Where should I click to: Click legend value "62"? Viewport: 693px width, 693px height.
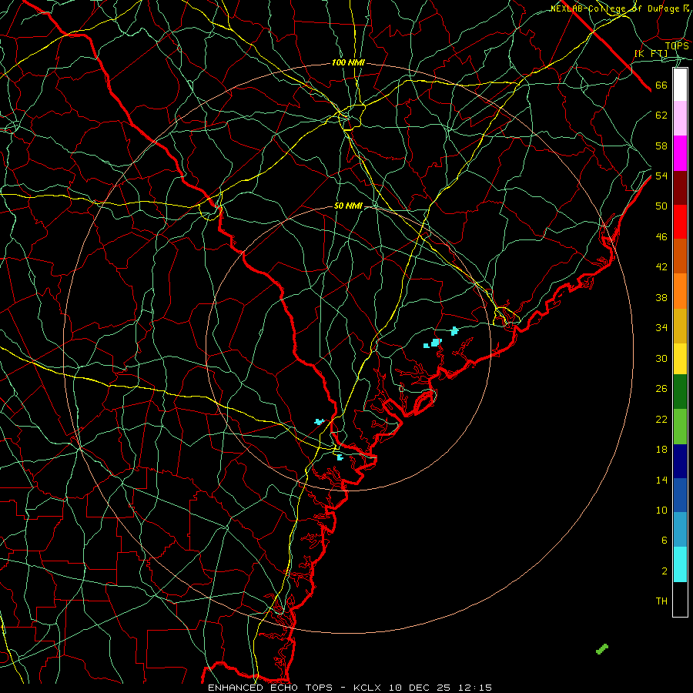tap(661, 115)
